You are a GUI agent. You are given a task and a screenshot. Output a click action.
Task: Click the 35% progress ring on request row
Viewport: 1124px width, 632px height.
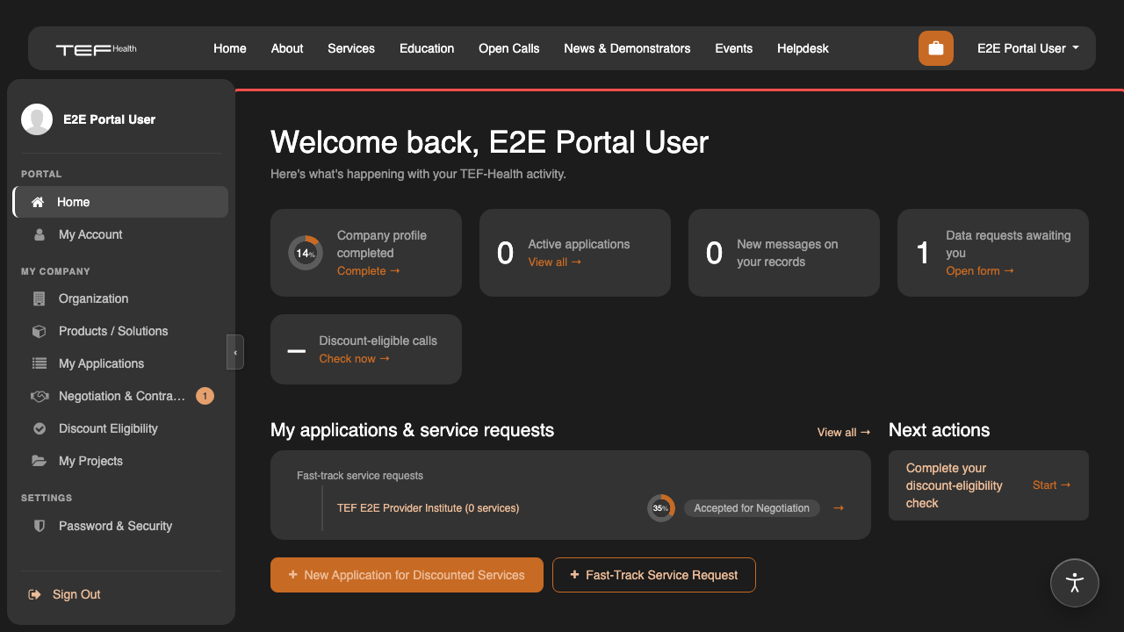coord(661,508)
